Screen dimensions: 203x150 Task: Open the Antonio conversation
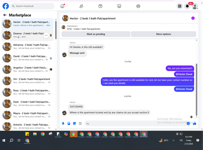point(27,126)
